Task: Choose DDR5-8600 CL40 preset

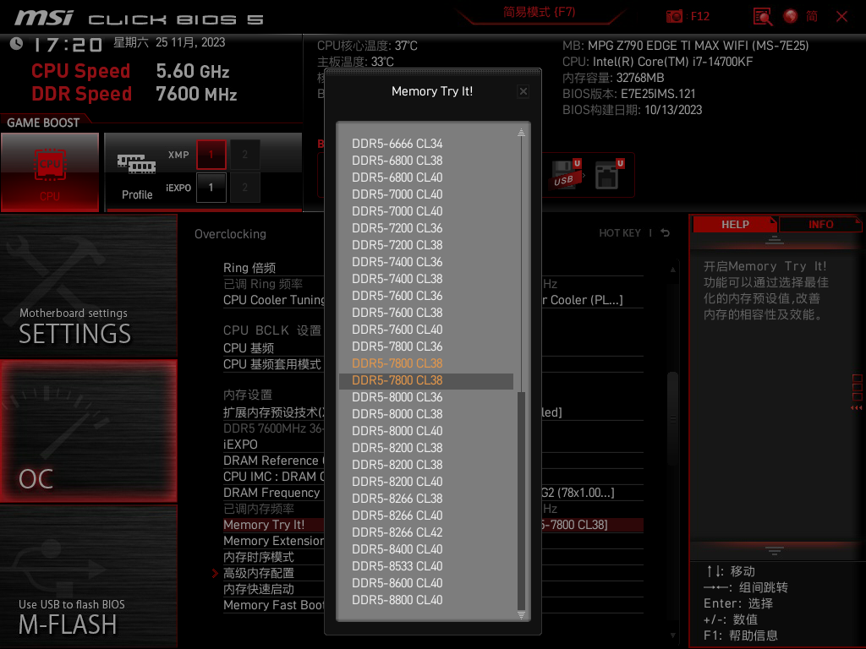Action: pos(397,583)
